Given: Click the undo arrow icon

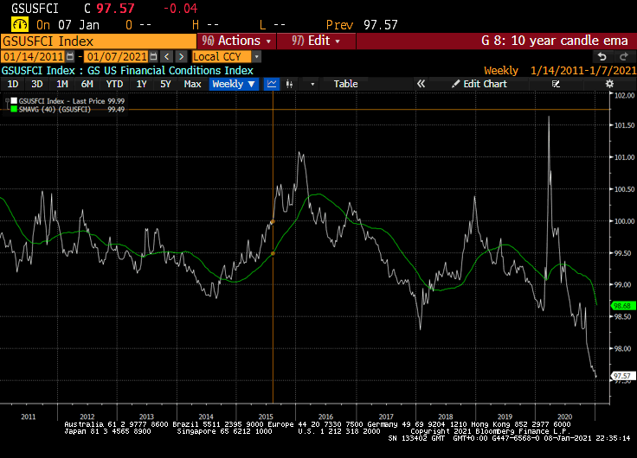Looking at the screenshot, I should [x=602, y=56].
